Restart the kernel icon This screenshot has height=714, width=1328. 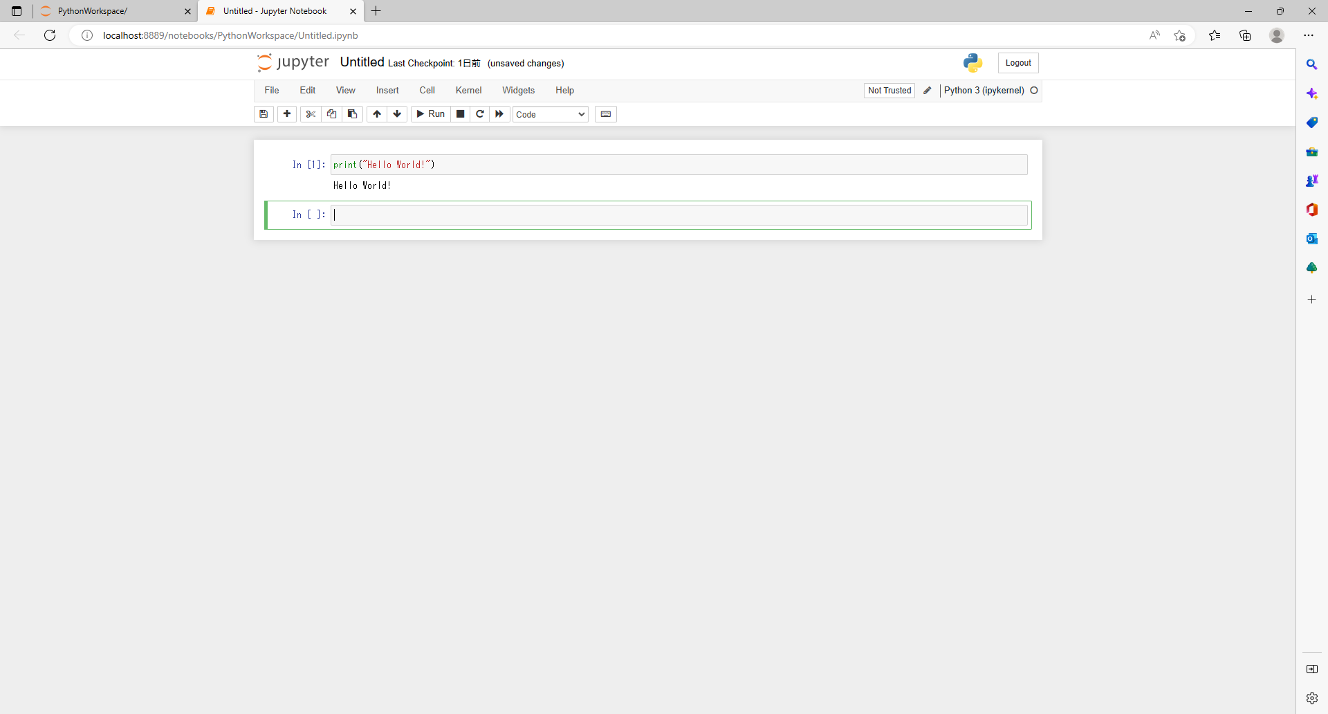(479, 114)
